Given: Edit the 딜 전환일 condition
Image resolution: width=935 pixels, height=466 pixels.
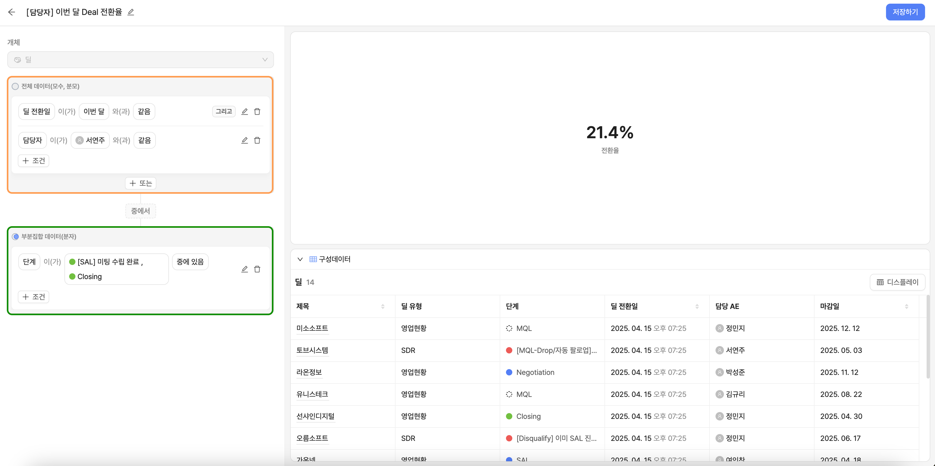Looking at the screenshot, I should (x=245, y=112).
